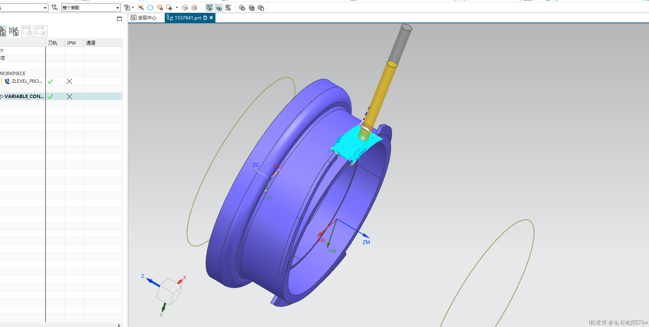
Task: Maximize the operation navigator panel
Action: [119, 19]
